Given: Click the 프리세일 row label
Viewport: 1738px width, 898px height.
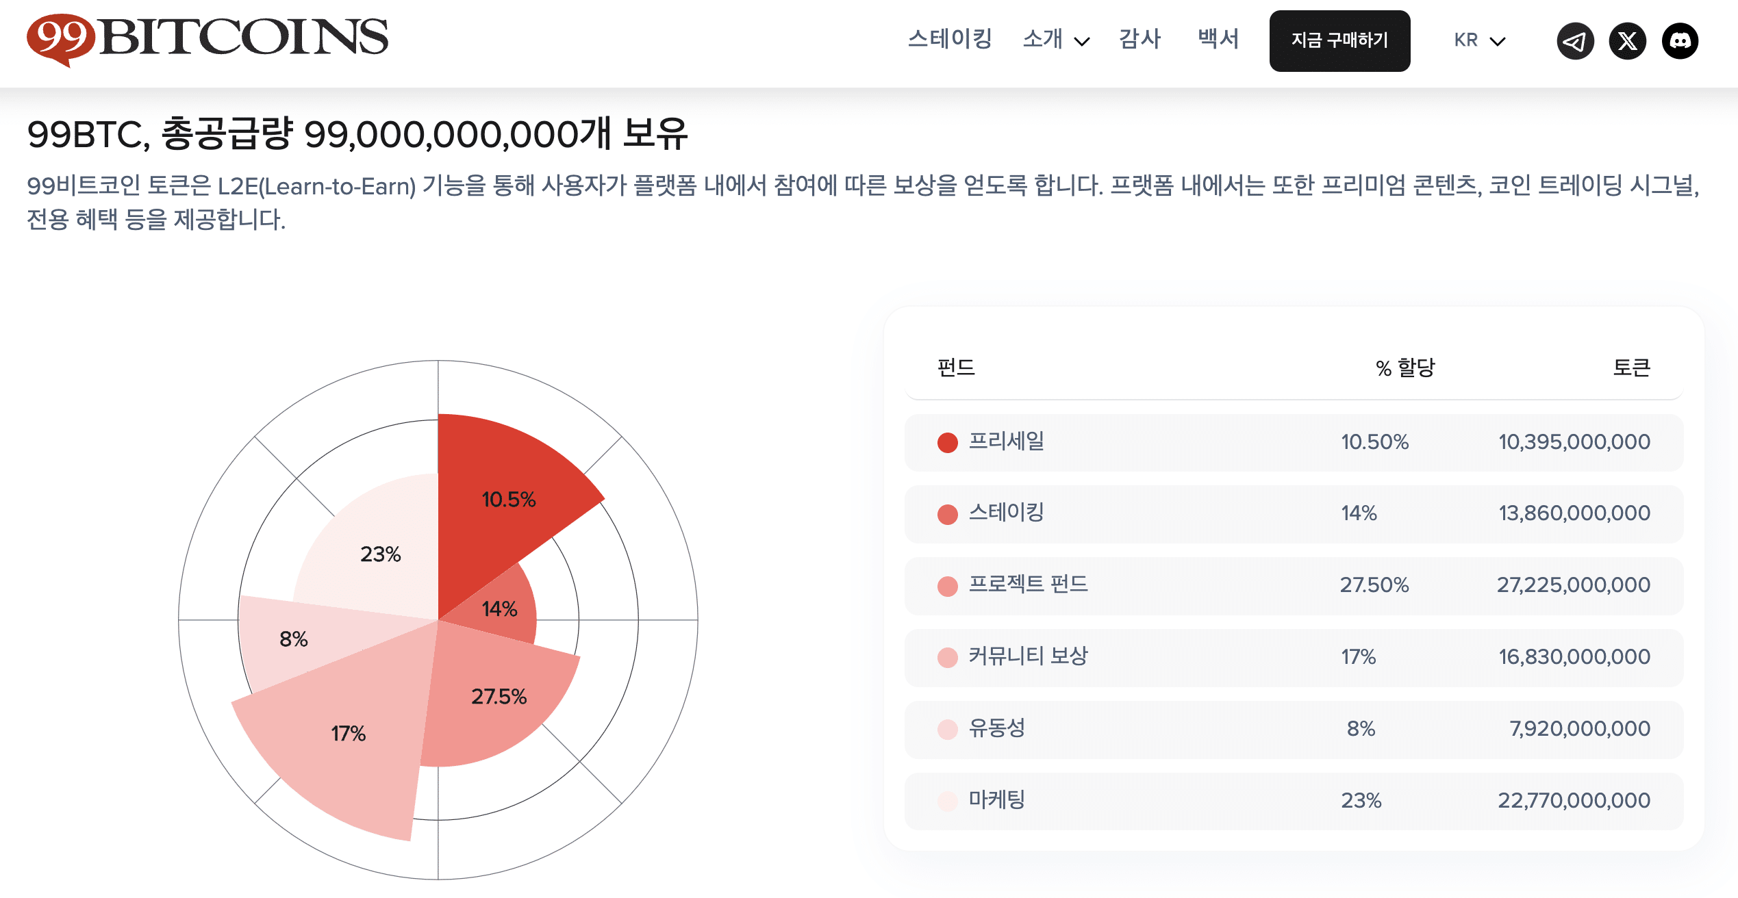Looking at the screenshot, I should (x=1006, y=441).
